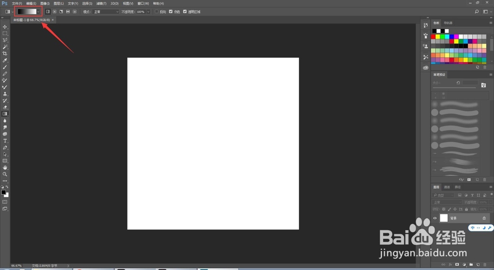
Task: Reset default foreground background colors
Action: pyautogui.click(x=2, y=187)
